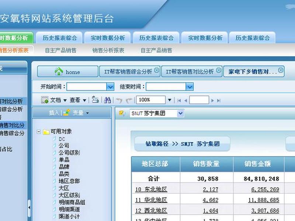This screenshot has height=221, width=295.
Task: Select 明细商品组 in object tree
Action: (x=72, y=202)
